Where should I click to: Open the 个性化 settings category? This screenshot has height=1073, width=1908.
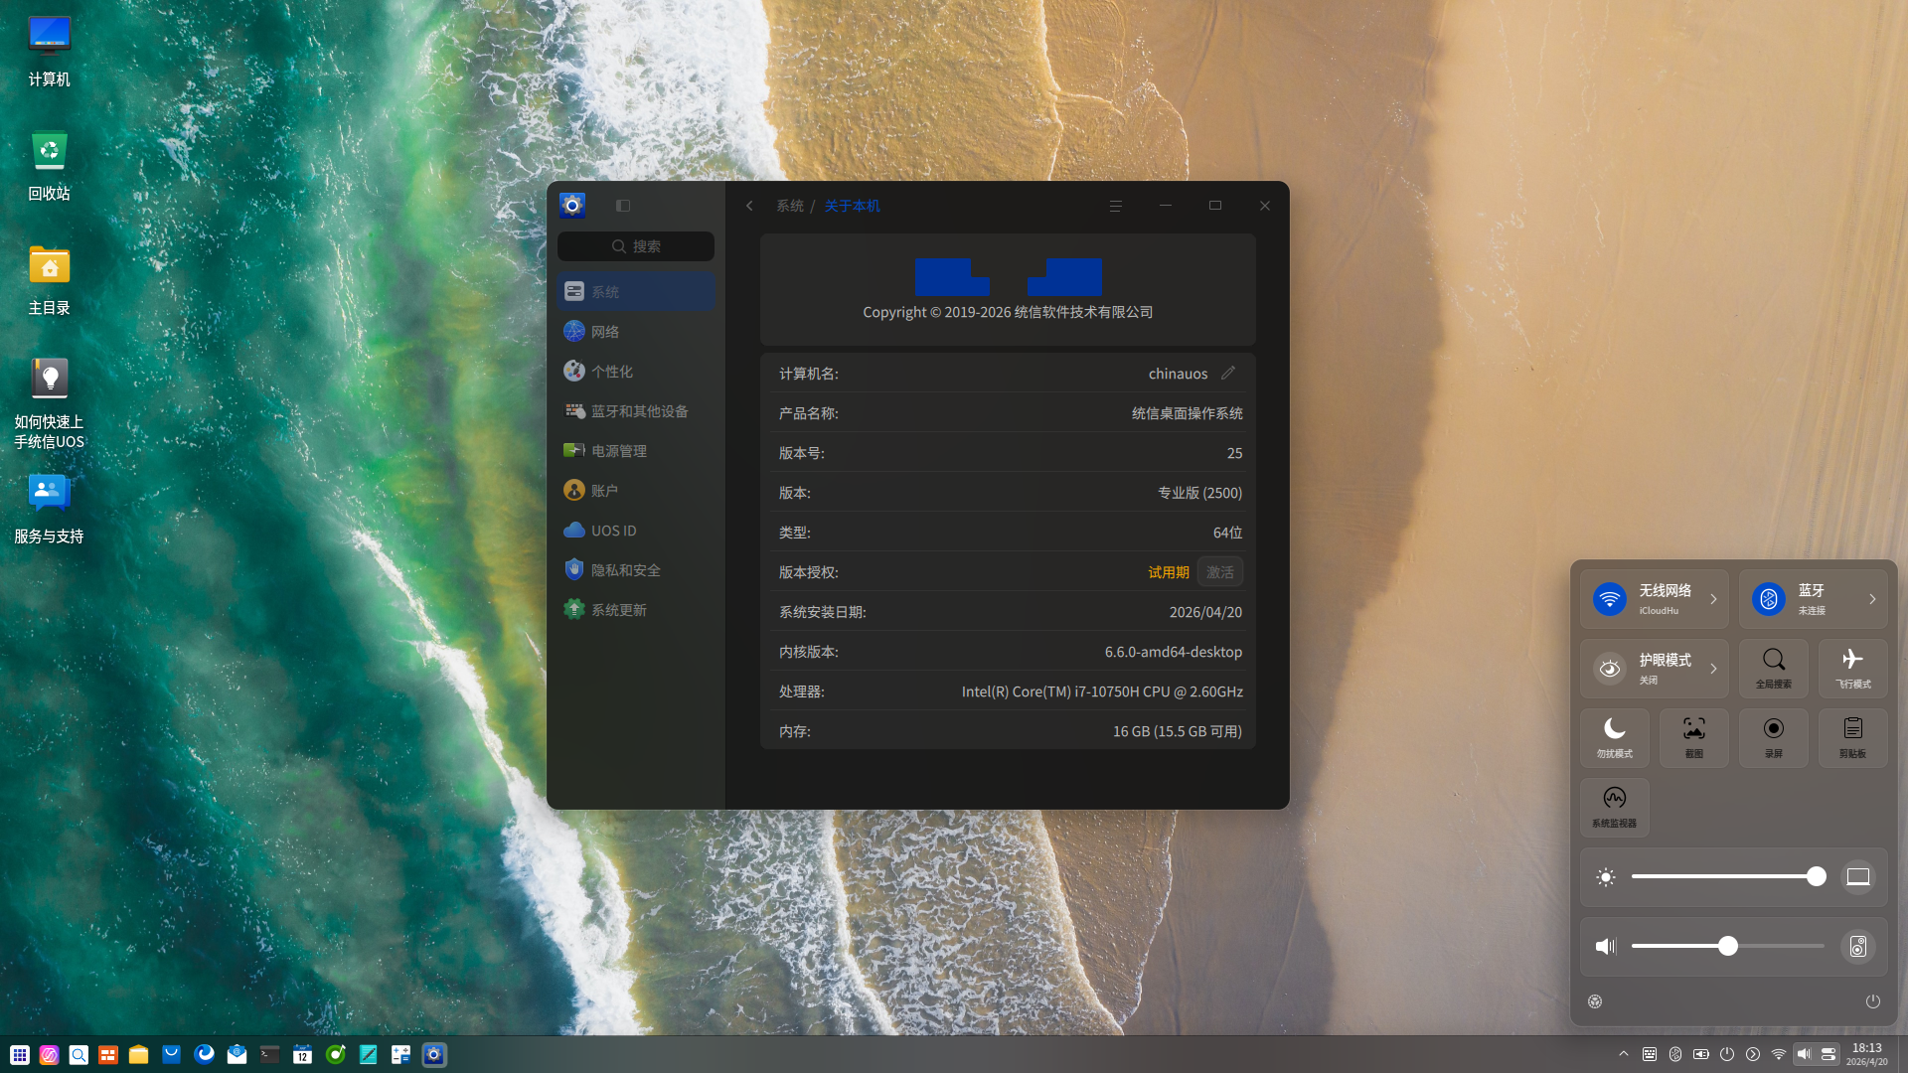tap(636, 372)
